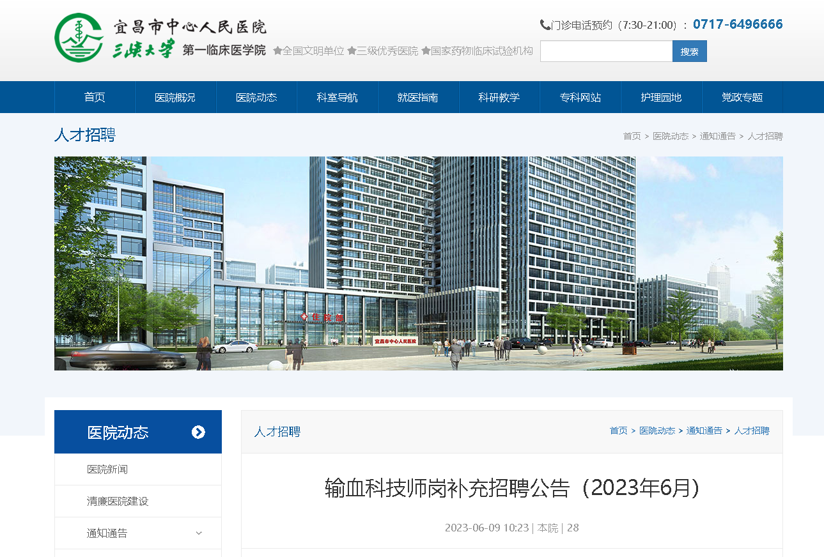Click the 人才招聘 heading in content panel
Screen dimensions: 824x557
[x=277, y=432]
